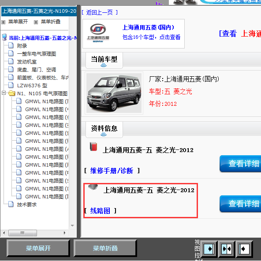Click the 上海通用五菱-五菱之光-N109 title bar
The height and width of the screenshot is (261, 261).
click(39, 11)
